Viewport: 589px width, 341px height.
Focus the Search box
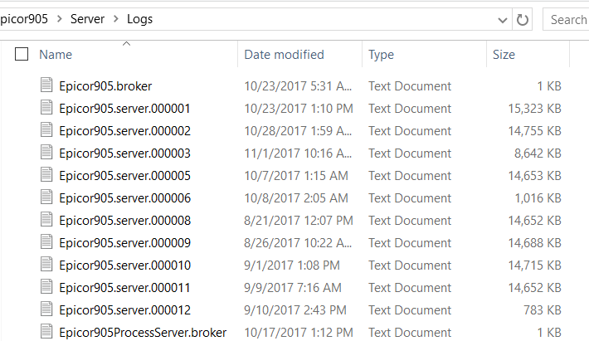566,20
